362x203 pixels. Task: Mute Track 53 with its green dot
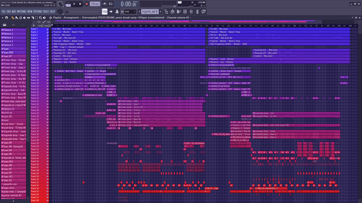tap(48, 185)
